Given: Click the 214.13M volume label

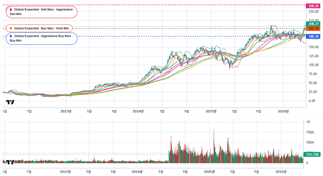Looking at the screenshot, I should [313, 154].
